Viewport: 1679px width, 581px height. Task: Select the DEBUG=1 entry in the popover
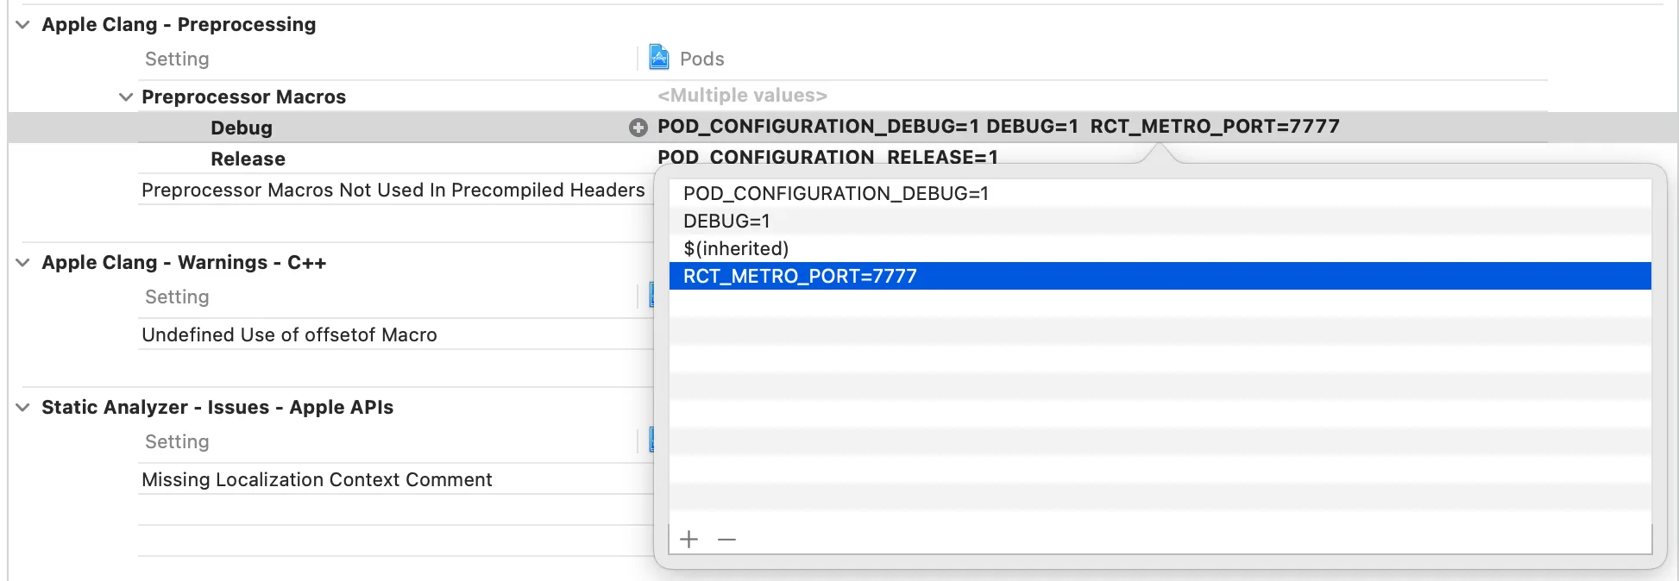(726, 221)
